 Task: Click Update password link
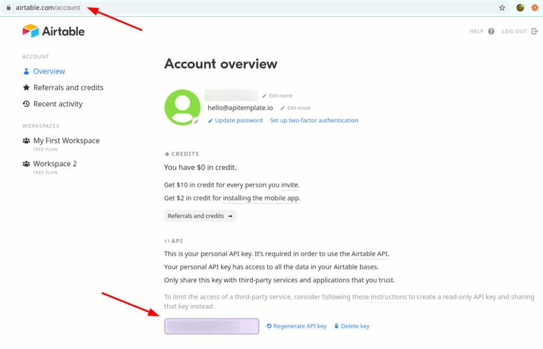click(x=239, y=120)
